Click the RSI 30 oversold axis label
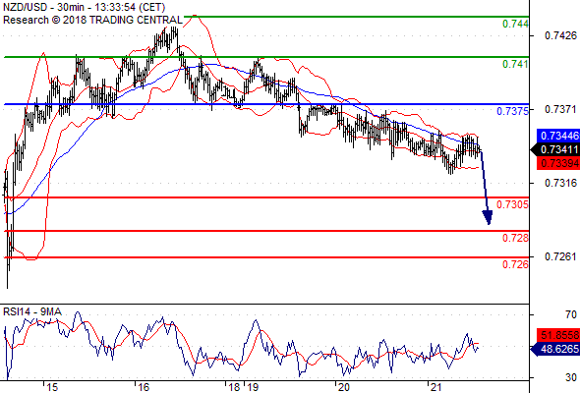The image size is (580, 393). (x=571, y=377)
